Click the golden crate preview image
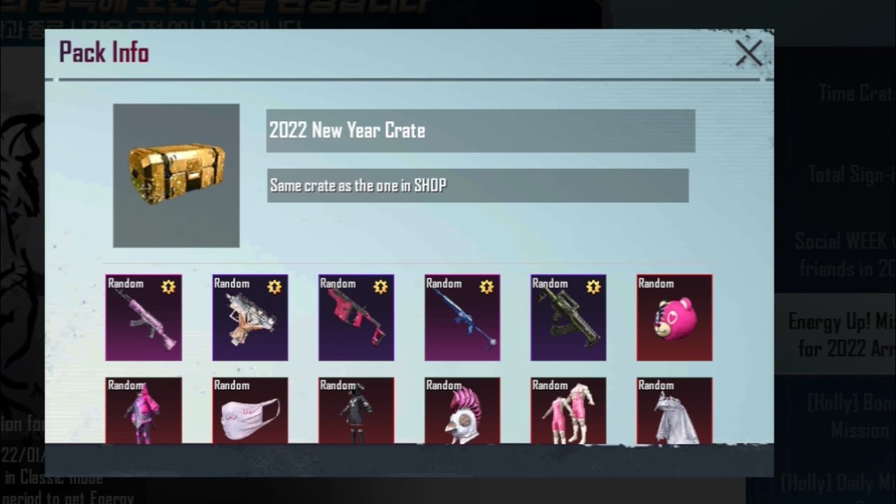896x504 pixels. pyautogui.click(x=176, y=176)
